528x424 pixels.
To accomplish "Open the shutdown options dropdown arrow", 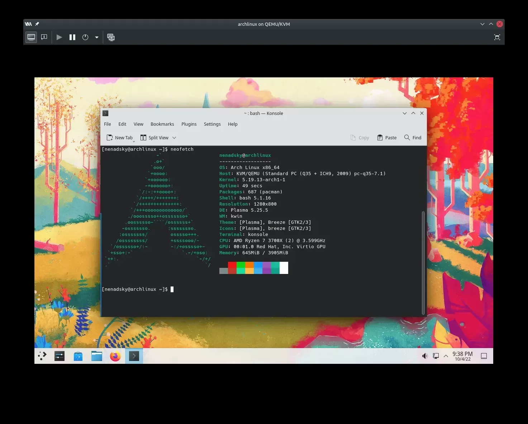I will pos(97,37).
